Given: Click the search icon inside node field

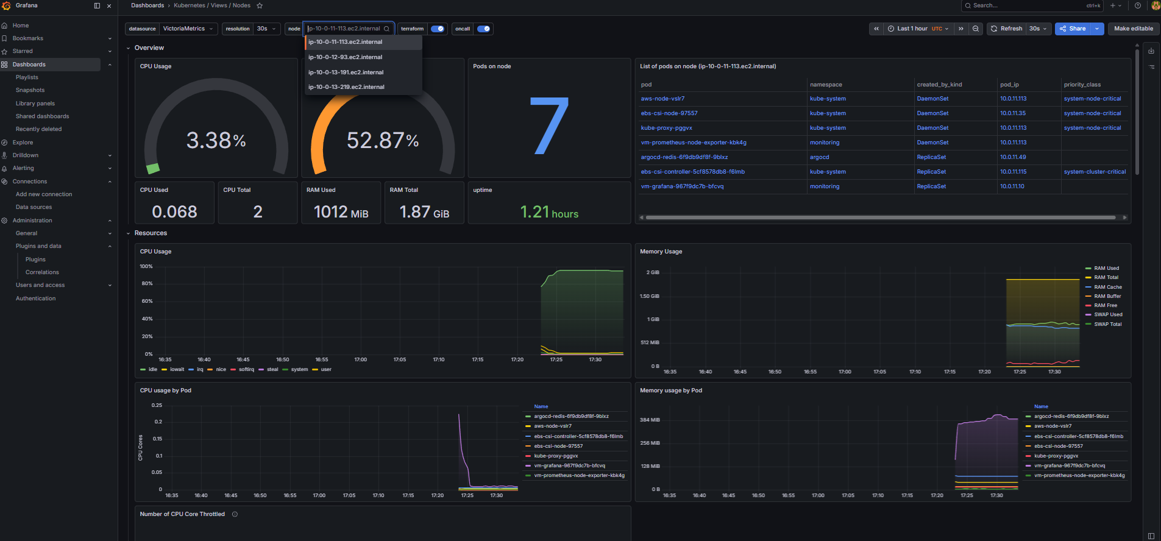Looking at the screenshot, I should click(386, 29).
